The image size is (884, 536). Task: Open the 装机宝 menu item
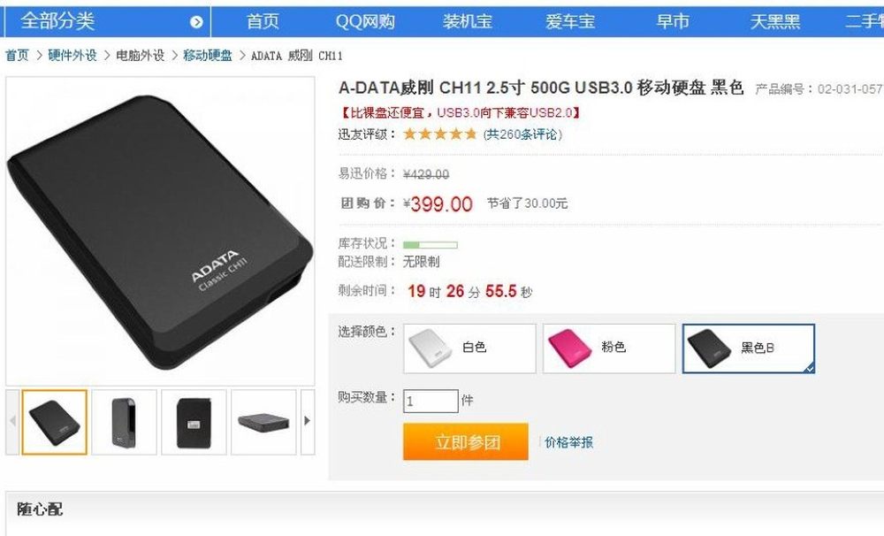point(468,21)
